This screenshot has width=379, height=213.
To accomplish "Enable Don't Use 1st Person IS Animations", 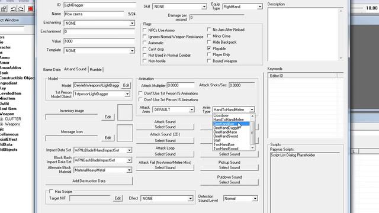I will pos(140,93).
